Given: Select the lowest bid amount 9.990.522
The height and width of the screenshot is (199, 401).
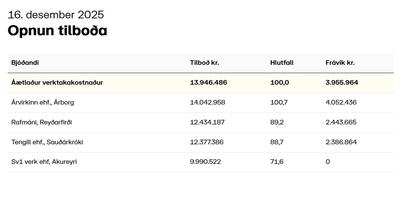Looking at the screenshot, I should coord(205,162).
